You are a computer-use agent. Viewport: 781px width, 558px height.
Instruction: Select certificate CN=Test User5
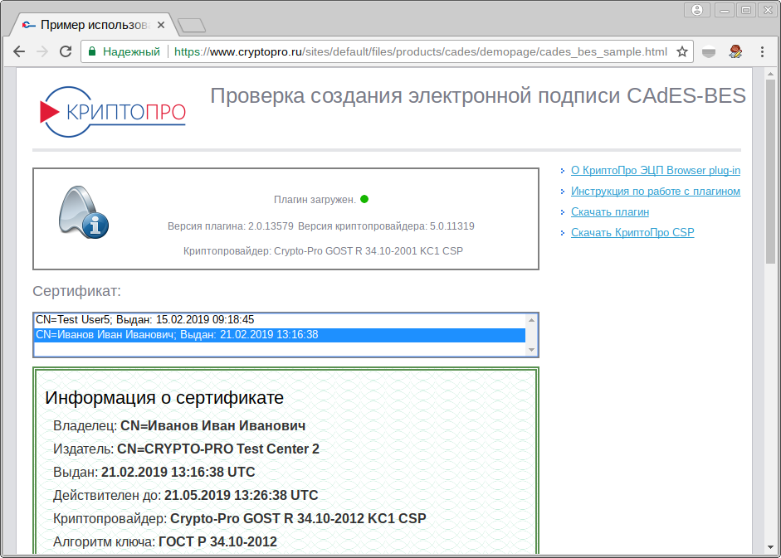[280, 320]
